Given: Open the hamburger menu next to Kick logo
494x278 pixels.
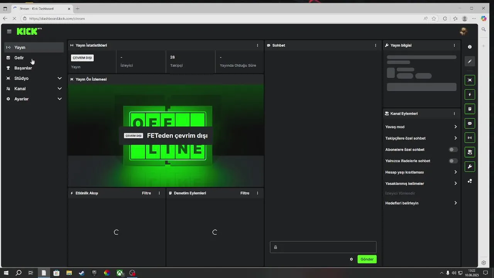Looking at the screenshot, I should tap(9, 32).
